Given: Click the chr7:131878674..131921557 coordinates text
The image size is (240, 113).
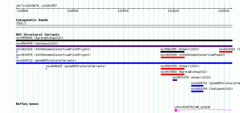Looking at the screenshot, I should tap(36, 6).
